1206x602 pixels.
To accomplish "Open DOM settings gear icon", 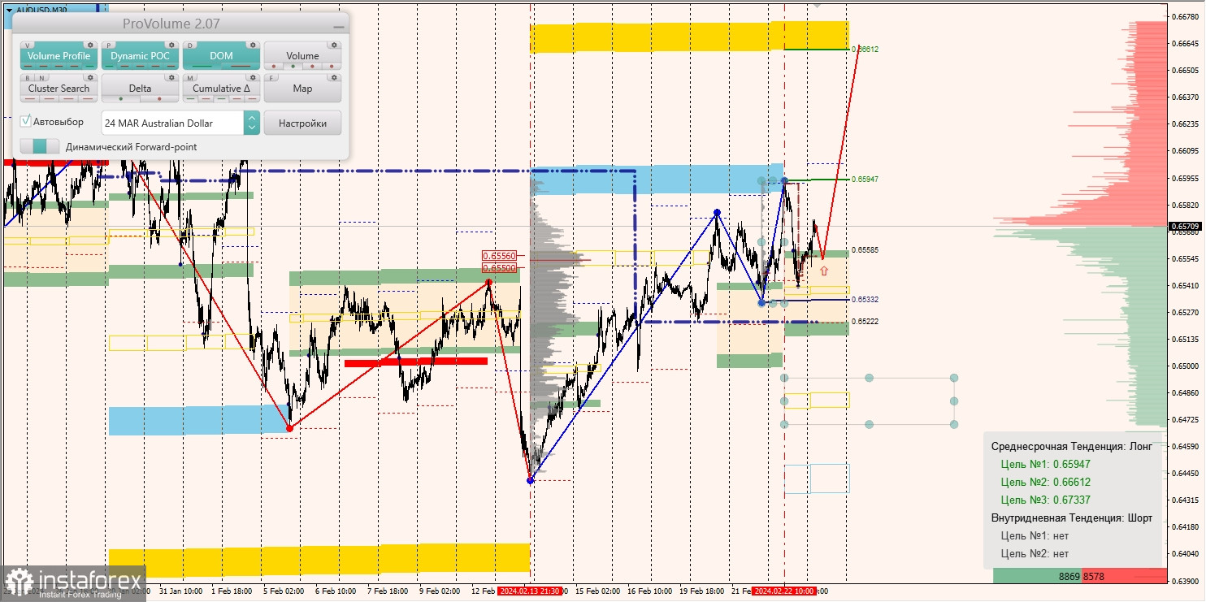I will point(254,45).
